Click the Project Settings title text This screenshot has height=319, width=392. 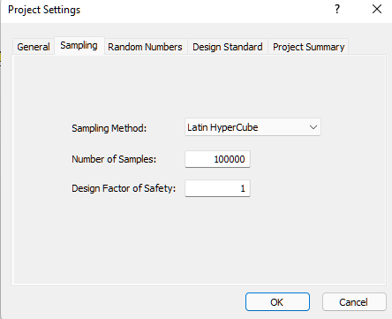click(x=44, y=10)
